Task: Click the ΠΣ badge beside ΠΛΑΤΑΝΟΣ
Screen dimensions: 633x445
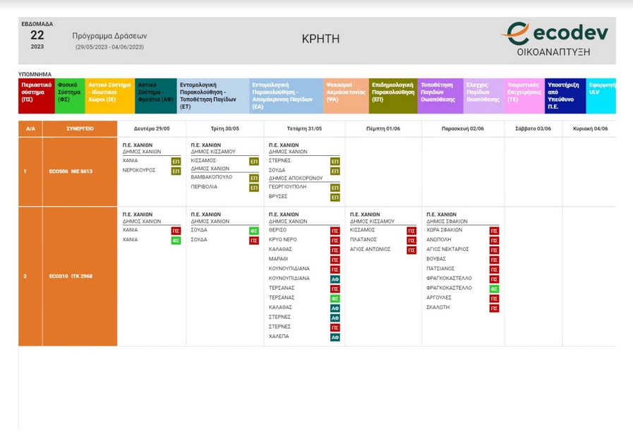Action: click(x=411, y=240)
